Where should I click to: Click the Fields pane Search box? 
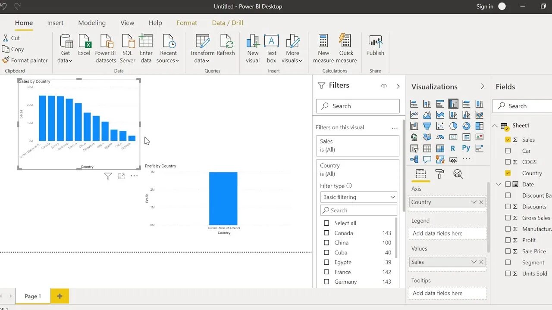click(x=522, y=106)
